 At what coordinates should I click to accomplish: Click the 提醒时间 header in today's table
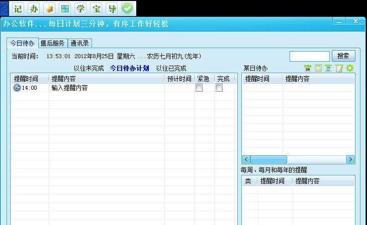(x=30, y=79)
